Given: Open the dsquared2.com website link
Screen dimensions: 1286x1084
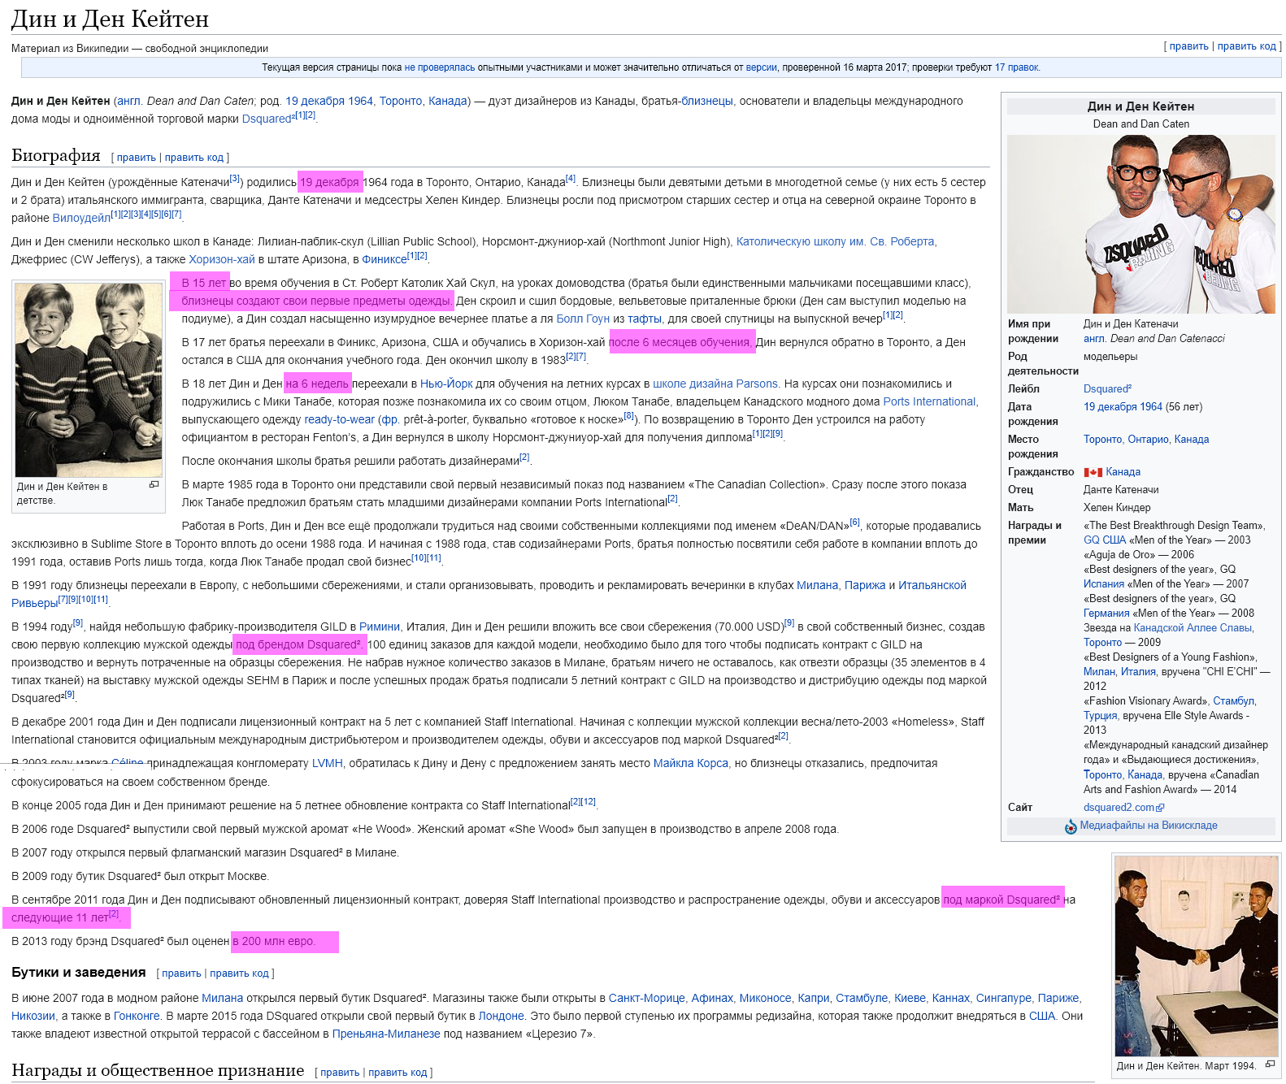Looking at the screenshot, I should tap(1119, 808).
